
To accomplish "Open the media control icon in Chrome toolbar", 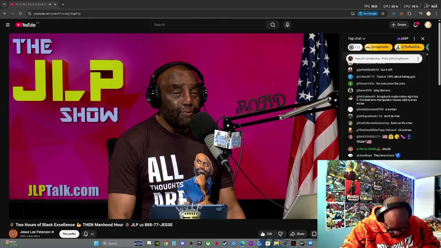I will (421, 13).
